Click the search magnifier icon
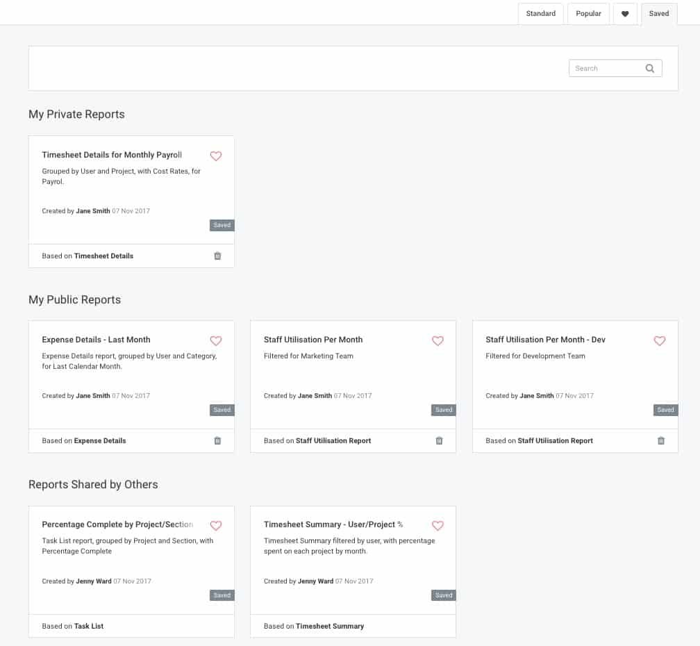This screenshot has width=700, height=646. [x=650, y=68]
